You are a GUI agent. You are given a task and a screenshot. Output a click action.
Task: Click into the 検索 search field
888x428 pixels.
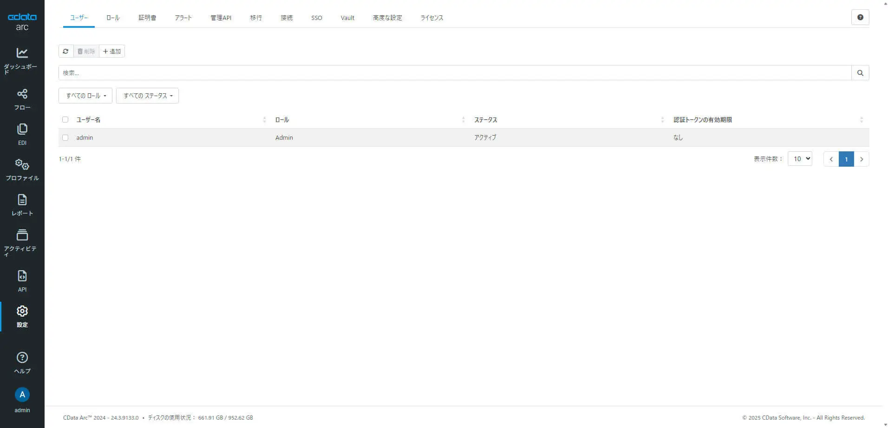455,73
